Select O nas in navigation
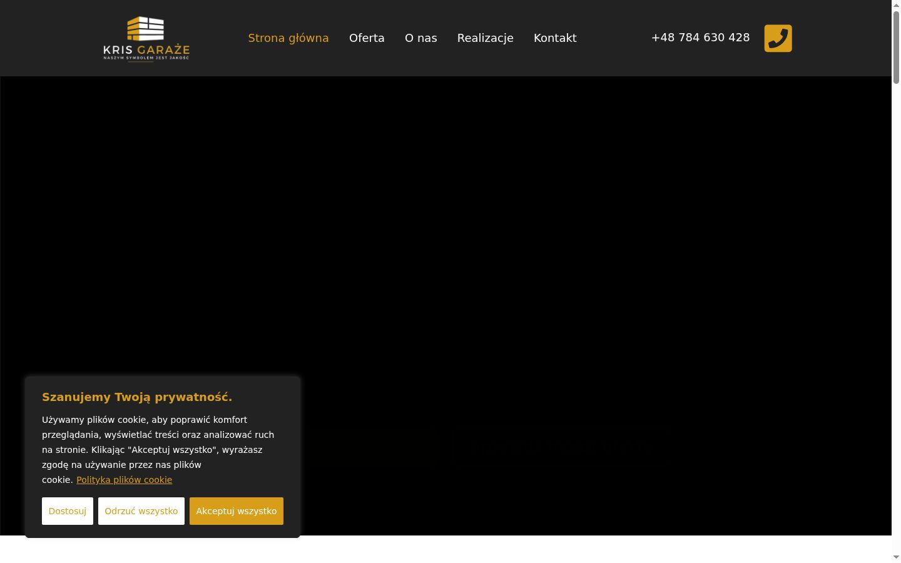 click(421, 38)
